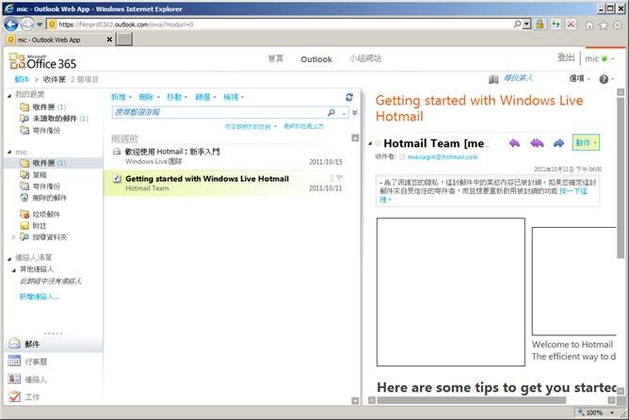
Task: Select the mic - Outlook Web App browser tab
Action: (59, 40)
